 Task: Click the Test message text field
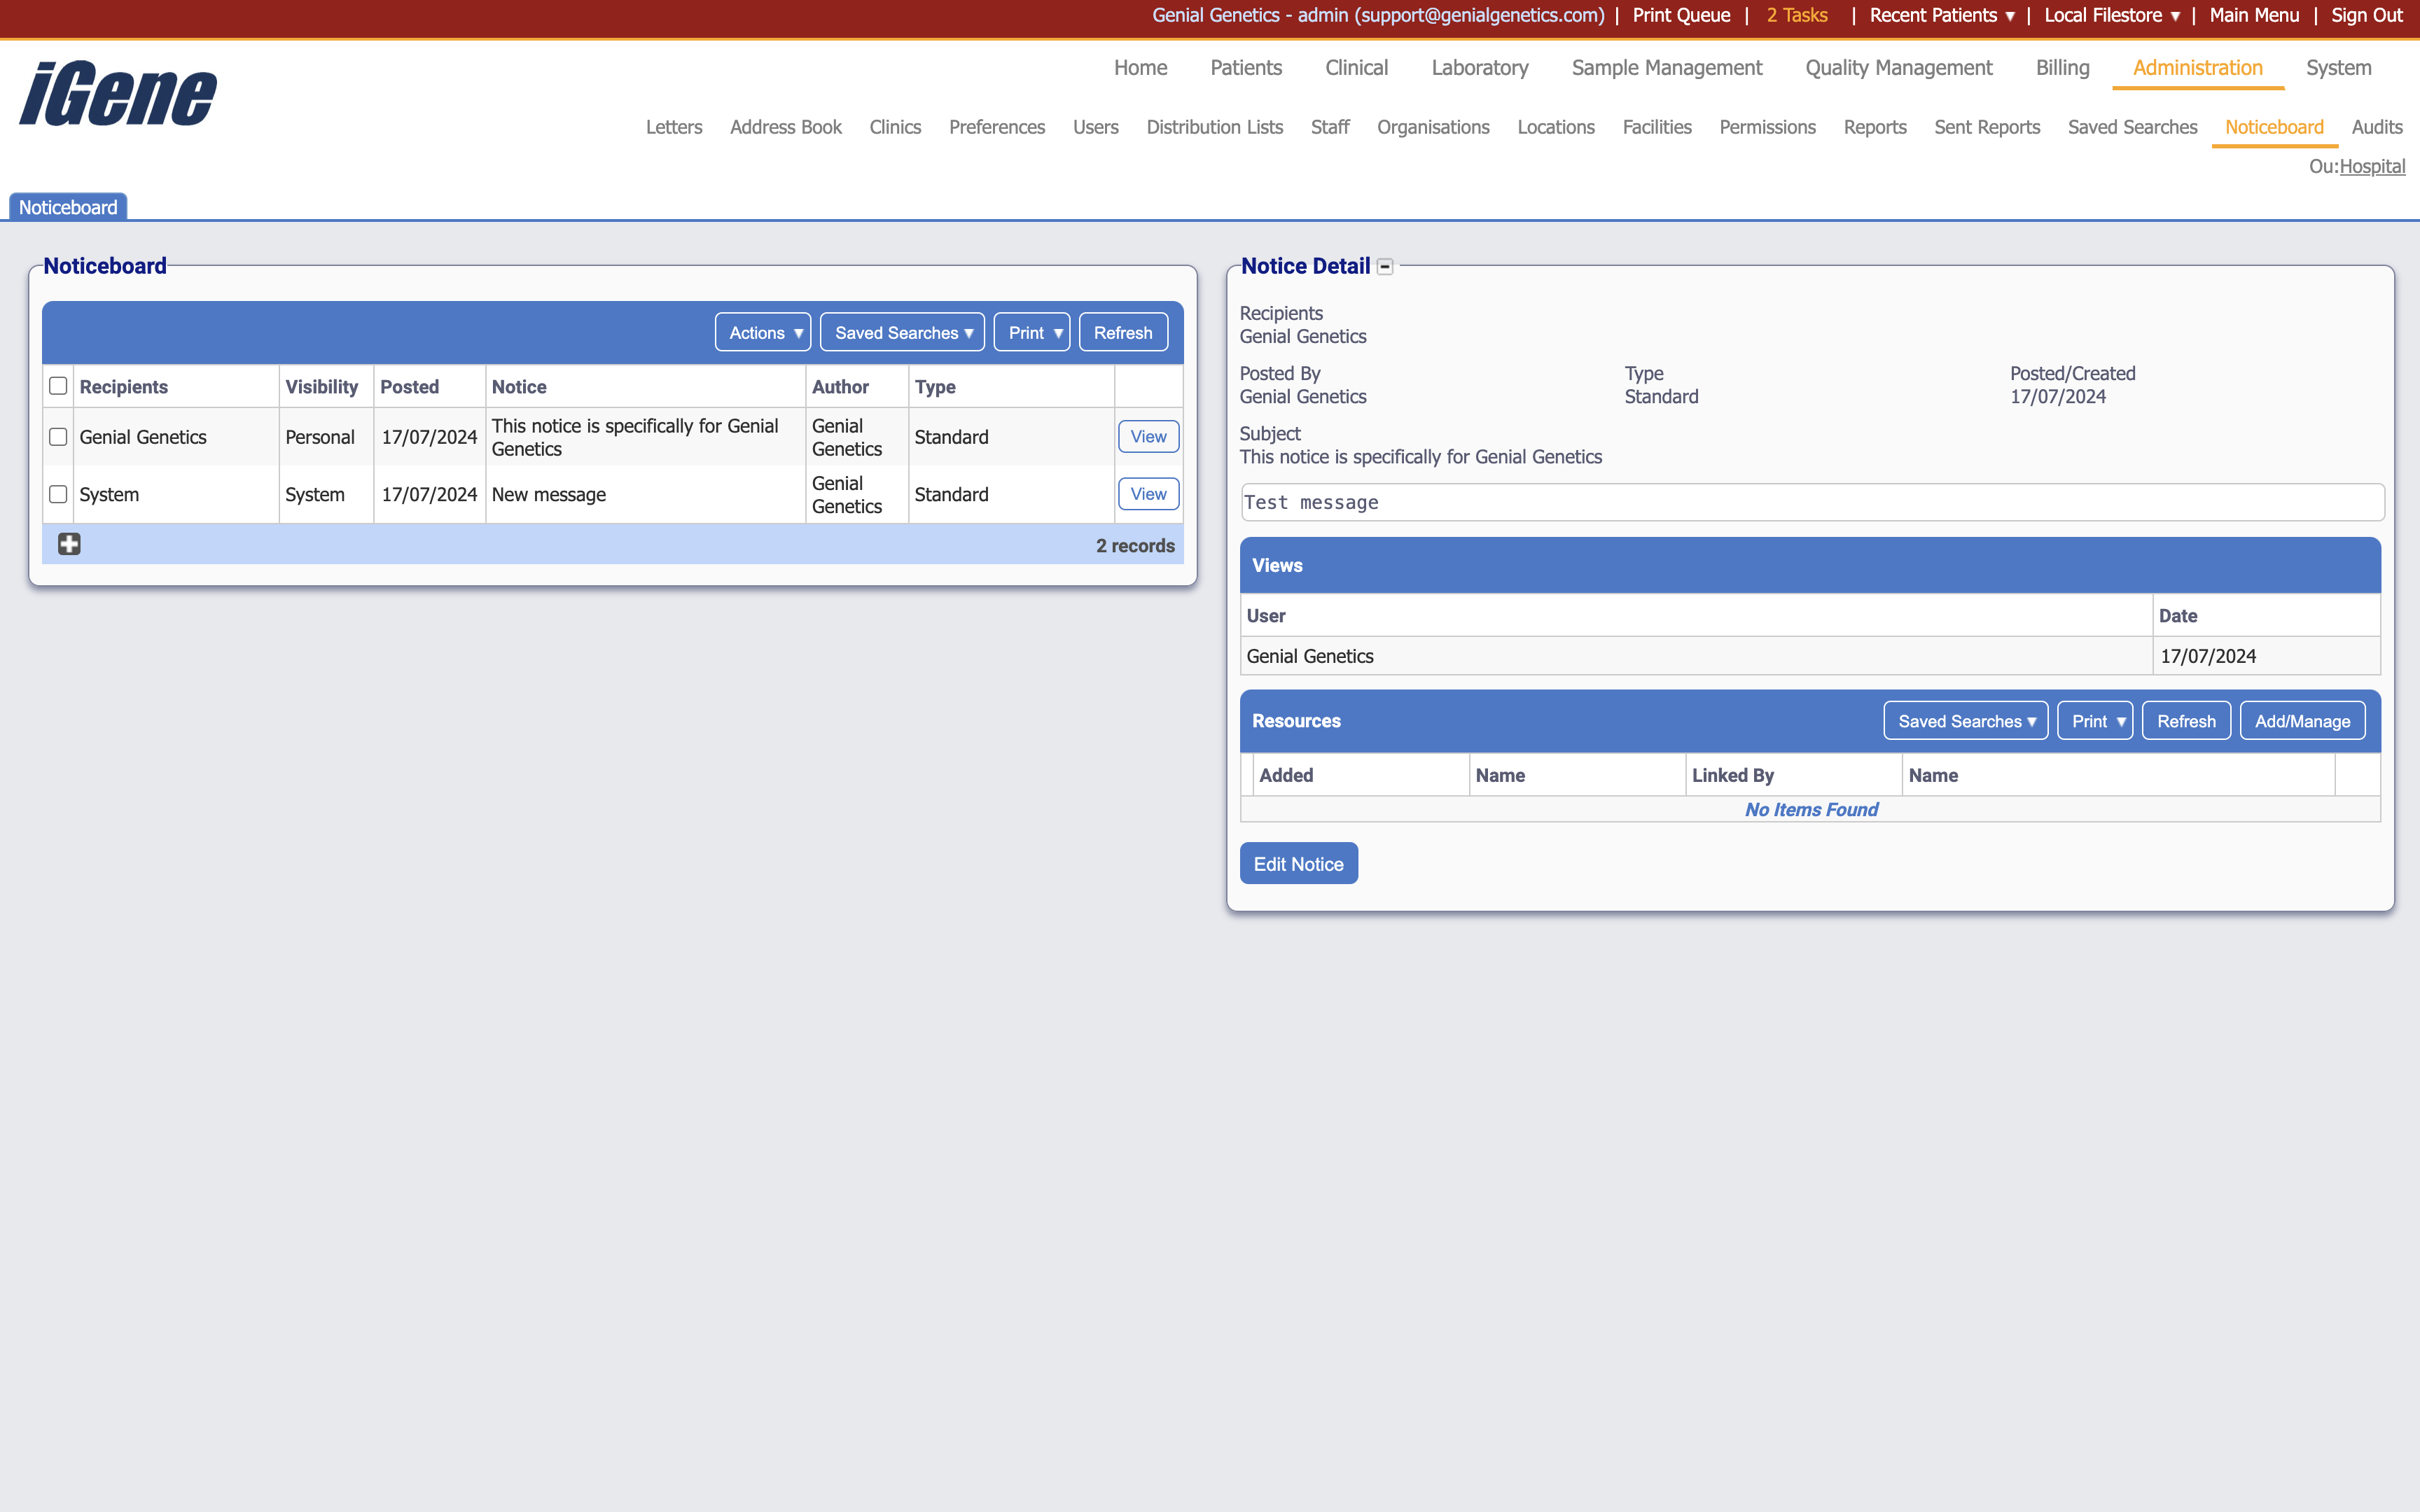[1811, 503]
